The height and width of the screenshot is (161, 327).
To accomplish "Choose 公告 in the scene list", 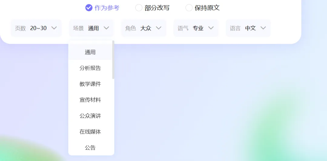I will (x=90, y=148).
